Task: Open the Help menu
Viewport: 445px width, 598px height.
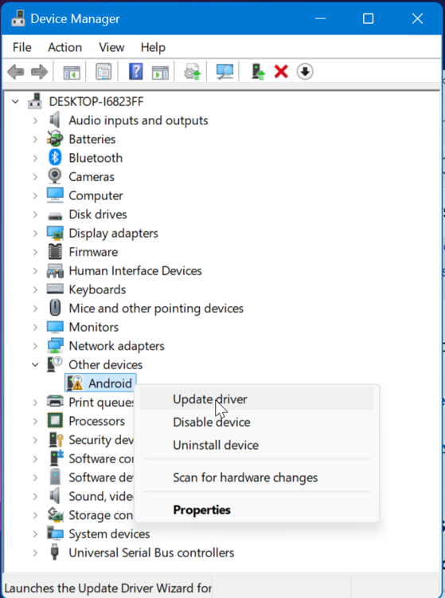Action: pos(153,47)
